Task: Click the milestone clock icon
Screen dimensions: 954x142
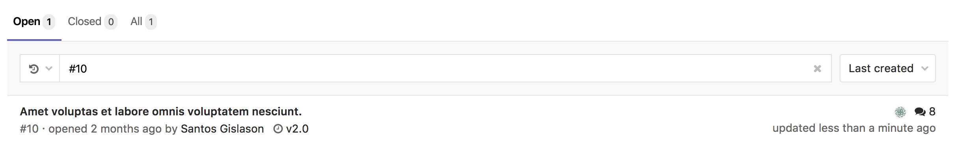Action: 278,129
